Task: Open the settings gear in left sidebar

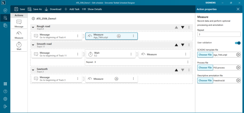Action: point(5,99)
